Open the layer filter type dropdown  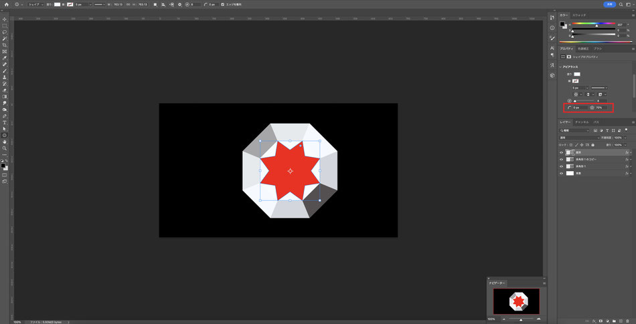tap(574, 131)
